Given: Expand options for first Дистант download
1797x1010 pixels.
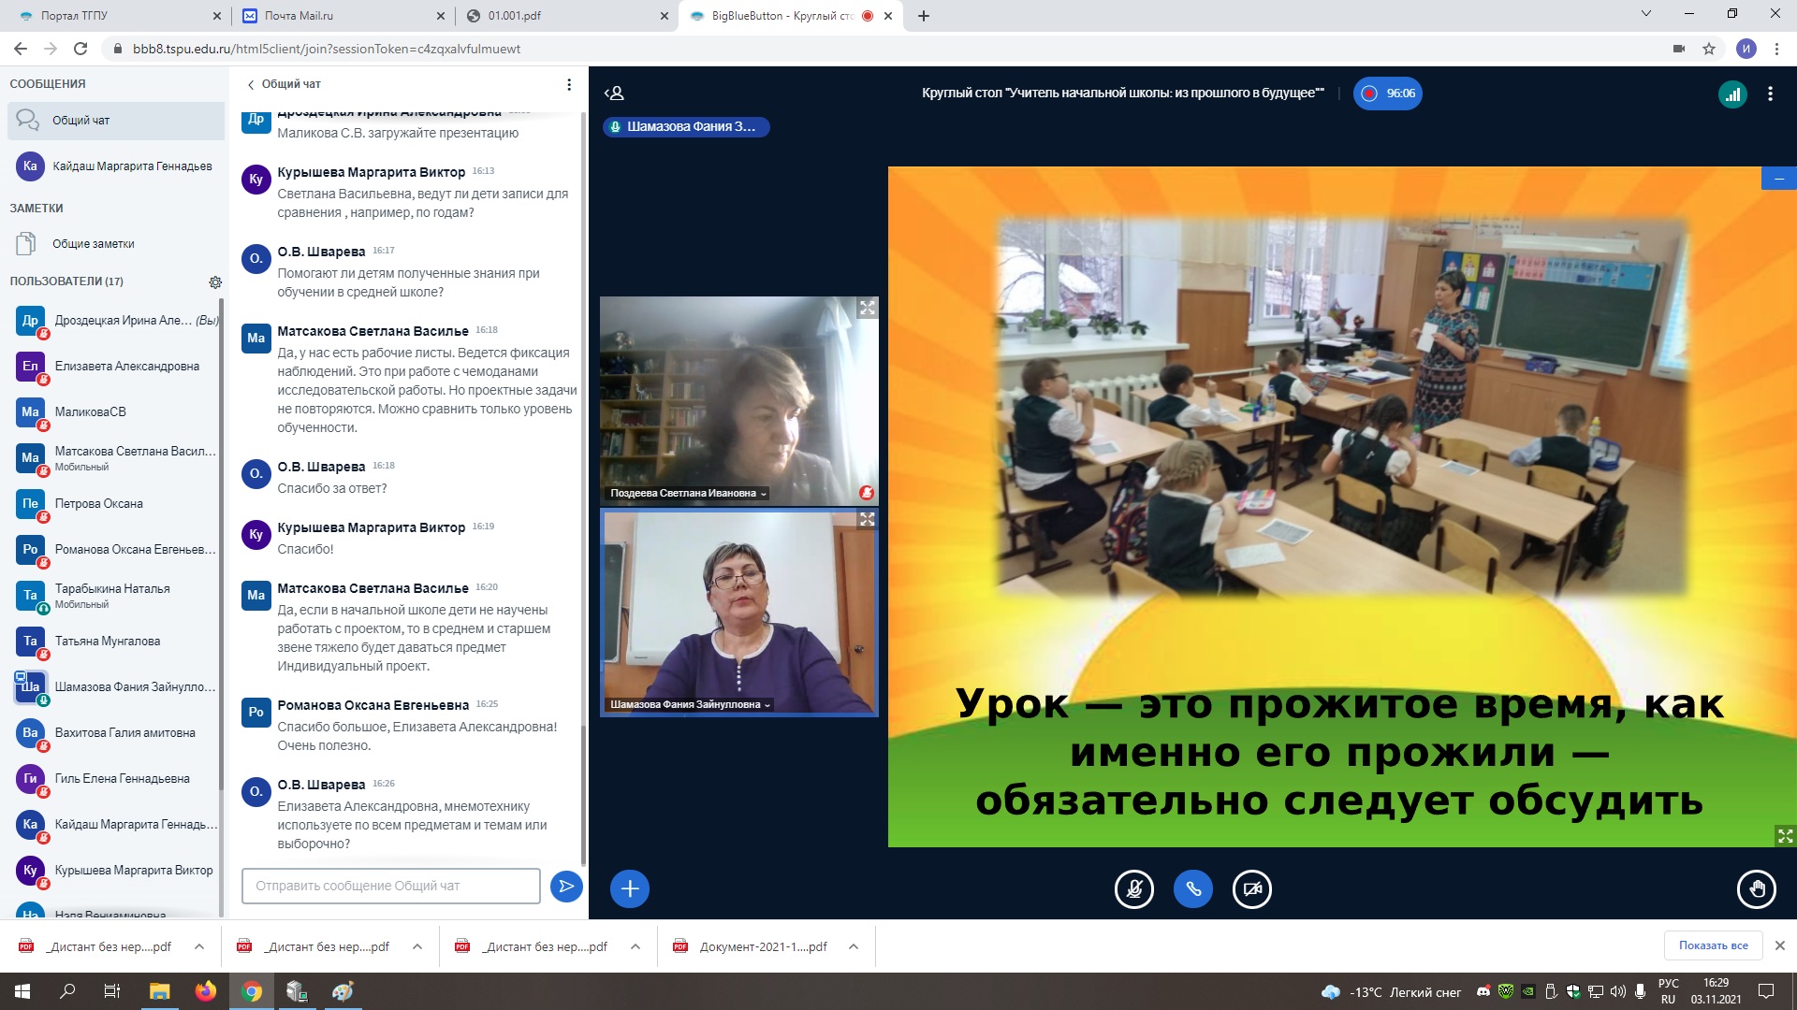Looking at the screenshot, I should pos(199,946).
